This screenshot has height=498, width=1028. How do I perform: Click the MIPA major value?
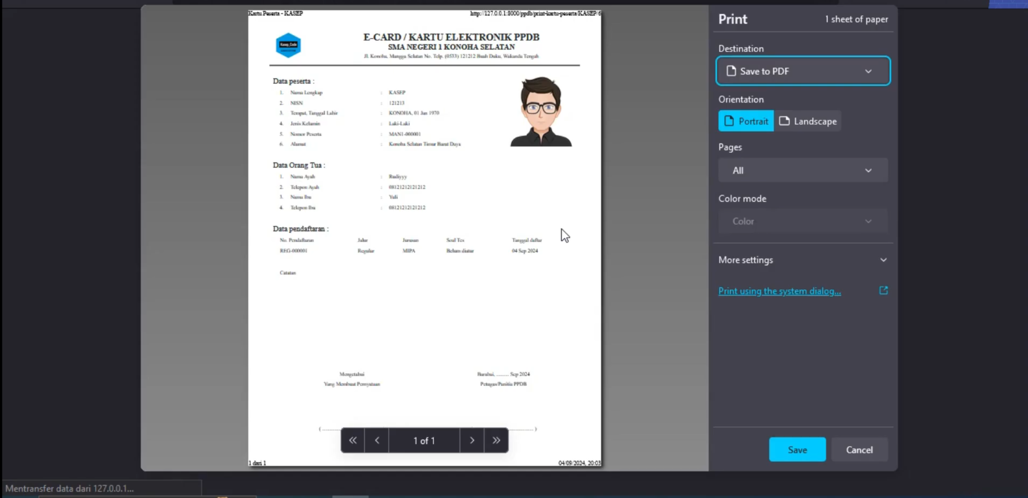click(409, 251)
